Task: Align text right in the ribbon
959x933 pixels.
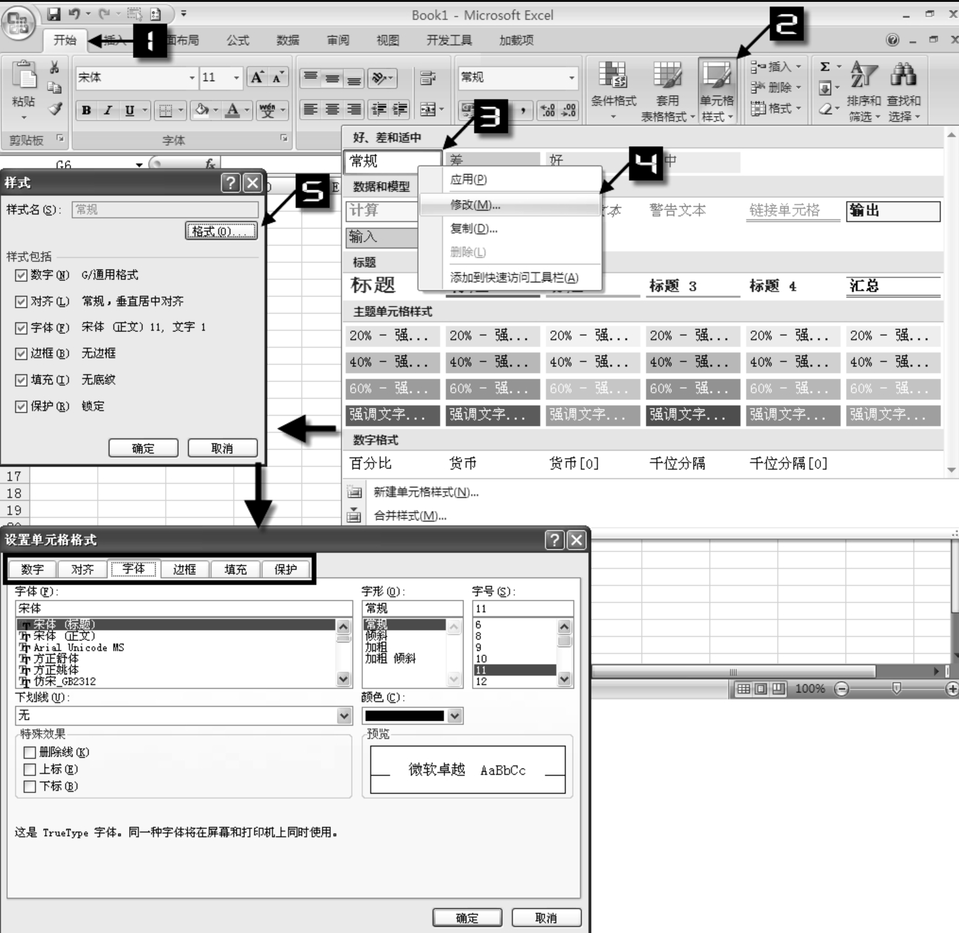Action: pyautogui.click(x=355, y=109)
